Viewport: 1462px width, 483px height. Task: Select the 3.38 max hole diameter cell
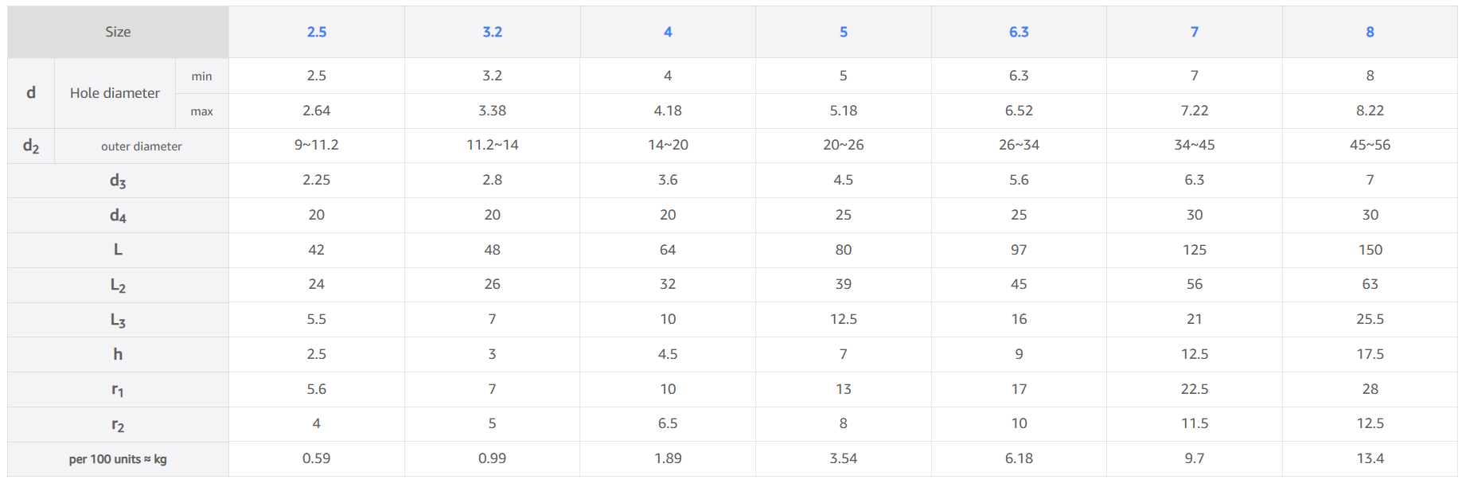click(492, 111)
